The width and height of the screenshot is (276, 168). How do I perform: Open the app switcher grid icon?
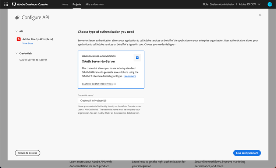[6, 4]
